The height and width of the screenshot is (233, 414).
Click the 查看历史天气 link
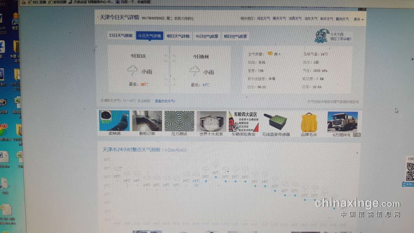165,101
